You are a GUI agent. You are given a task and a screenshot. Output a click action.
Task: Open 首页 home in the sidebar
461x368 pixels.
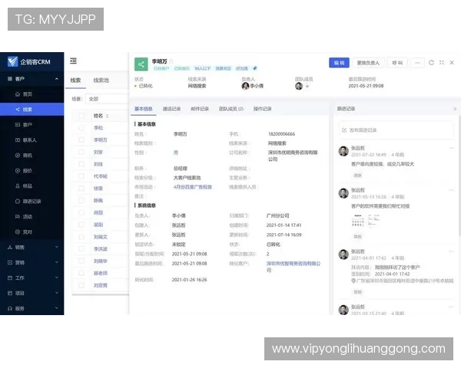click(x=28, y=94)
